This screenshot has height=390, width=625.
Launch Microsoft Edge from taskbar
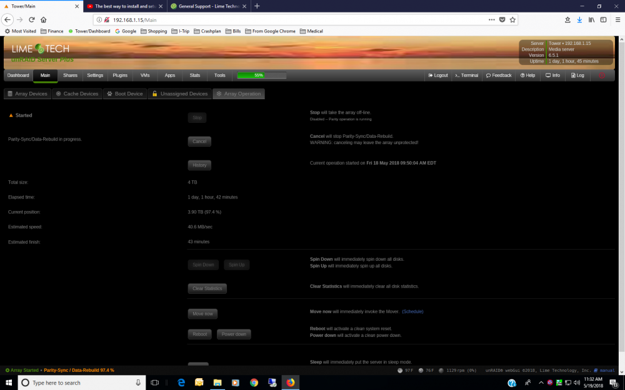pyautogui.click(x=181, y=383)
